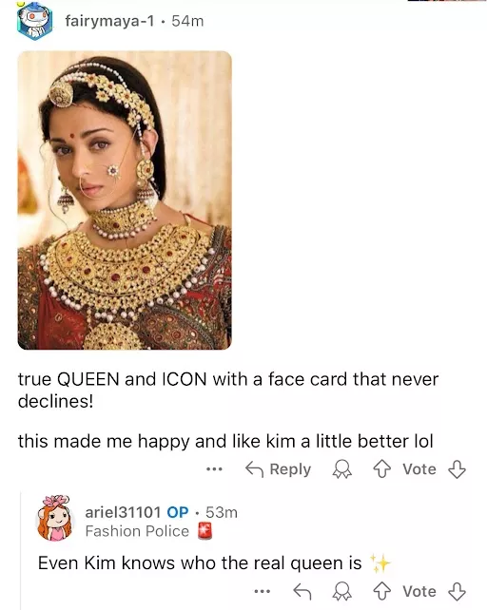Click the Vote label on fairymaya-1's comment
The width and height of the screenshot is (487, 610).
419,469
